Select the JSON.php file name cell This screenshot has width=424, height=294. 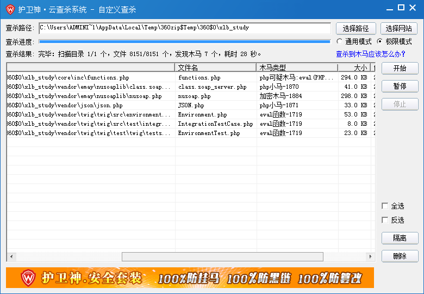[216, 105]
